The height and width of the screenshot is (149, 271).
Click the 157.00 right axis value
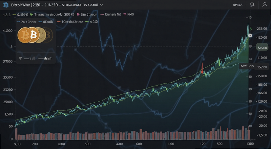[262, 67]
